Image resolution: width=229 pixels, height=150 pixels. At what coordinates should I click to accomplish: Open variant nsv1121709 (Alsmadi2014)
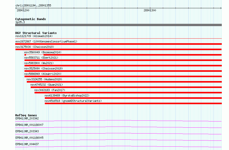(34, 36)
